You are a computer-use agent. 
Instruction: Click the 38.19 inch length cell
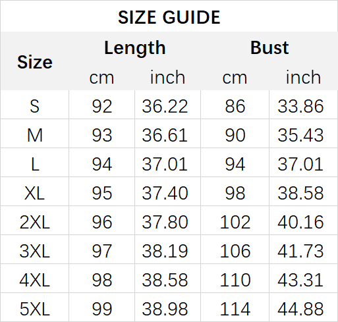(x=165, y=251)
